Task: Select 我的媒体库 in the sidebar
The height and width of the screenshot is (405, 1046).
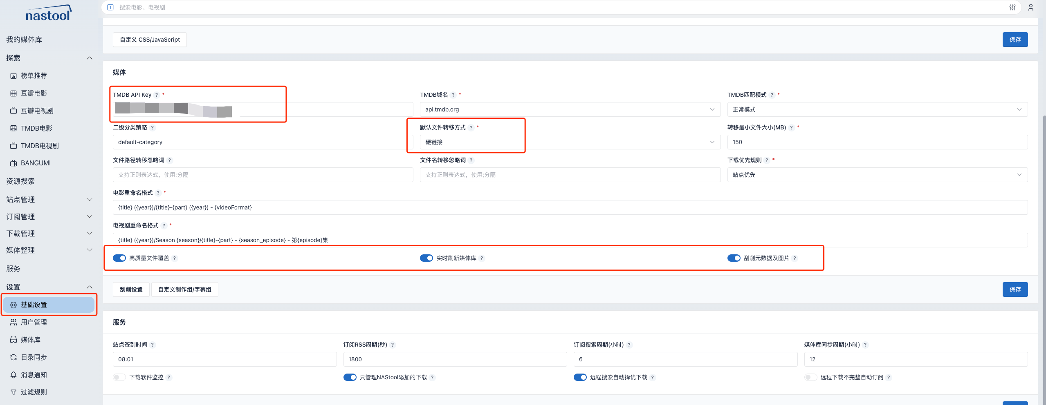Action: pos(24,40)
